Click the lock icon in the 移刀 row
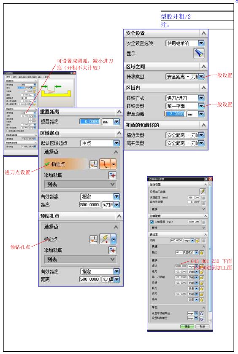Viewport: 238px width, 354px height. click(x=201, y=289)
